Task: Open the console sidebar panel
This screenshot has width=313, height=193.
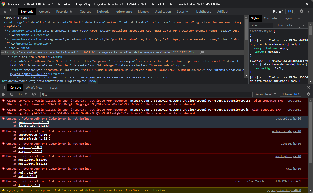Action: [4, 94]
